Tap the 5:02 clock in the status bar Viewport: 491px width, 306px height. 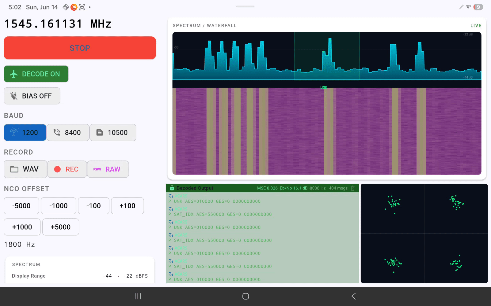(15, 7)
